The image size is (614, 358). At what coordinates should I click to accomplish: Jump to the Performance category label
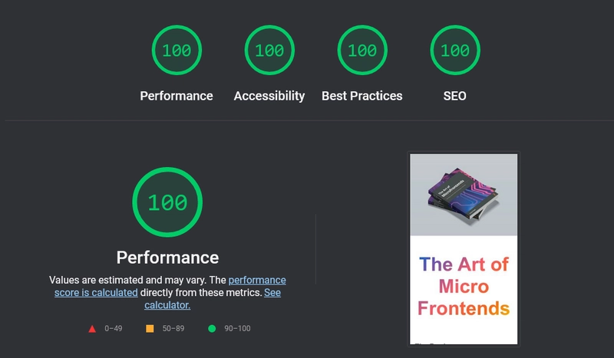pyautogui.click(x=176, y=96)
